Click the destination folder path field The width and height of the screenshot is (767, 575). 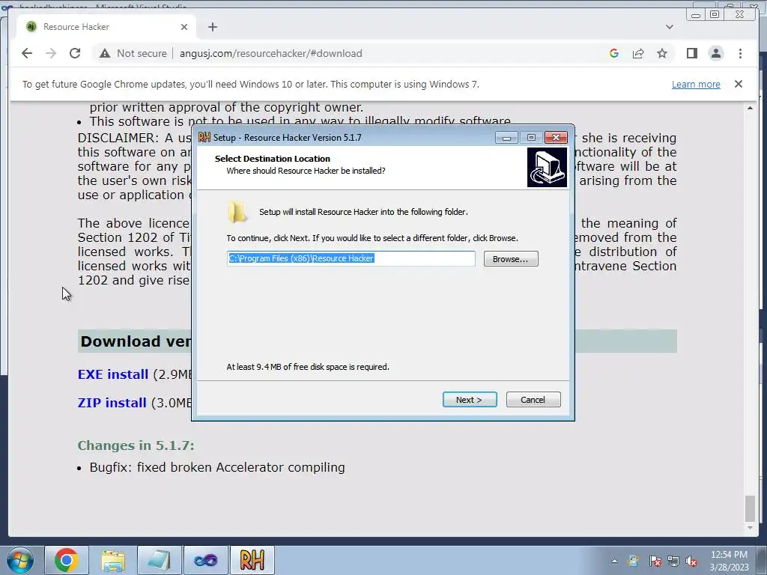tap(351, 258)
